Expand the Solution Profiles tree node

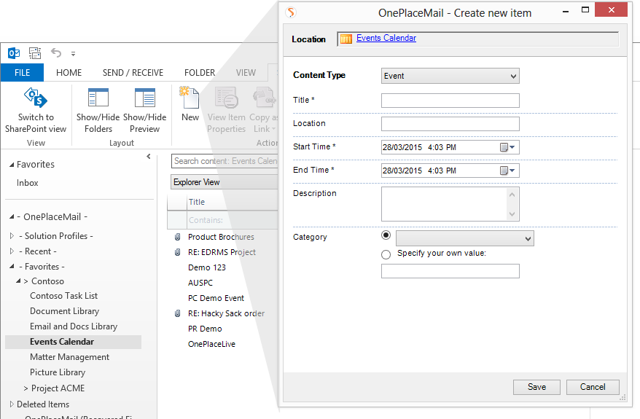pos(12,236)
